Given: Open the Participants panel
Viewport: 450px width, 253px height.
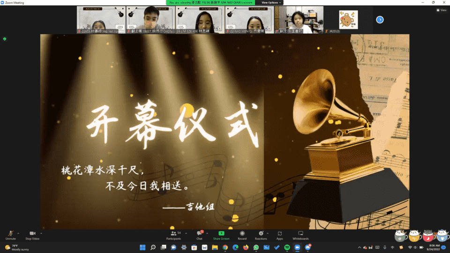Looking at the screenshot, I should click(173, 235).
